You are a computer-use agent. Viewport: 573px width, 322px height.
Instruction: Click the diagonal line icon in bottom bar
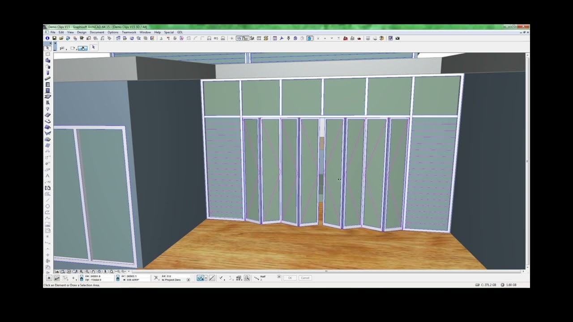point(212,278)
